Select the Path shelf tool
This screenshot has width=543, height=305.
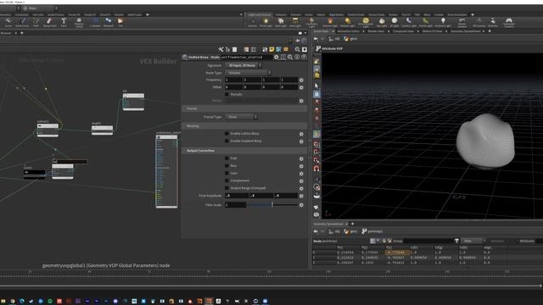pos(36,23)
